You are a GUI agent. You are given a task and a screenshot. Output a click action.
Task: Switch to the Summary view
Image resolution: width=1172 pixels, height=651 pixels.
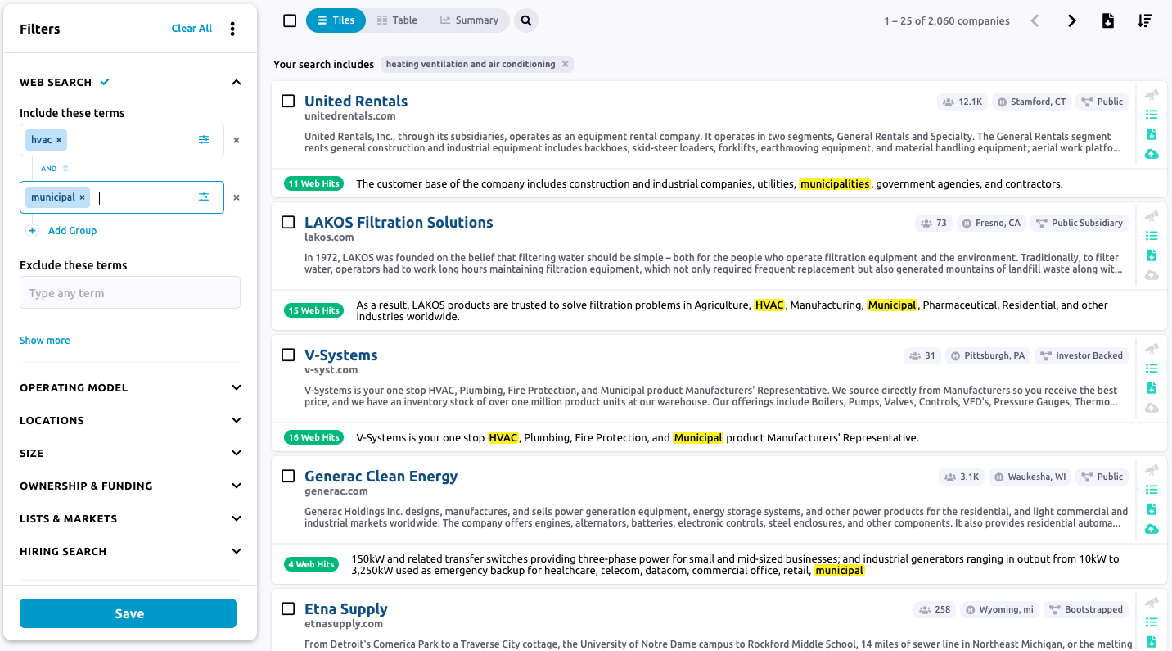[469, 20]
